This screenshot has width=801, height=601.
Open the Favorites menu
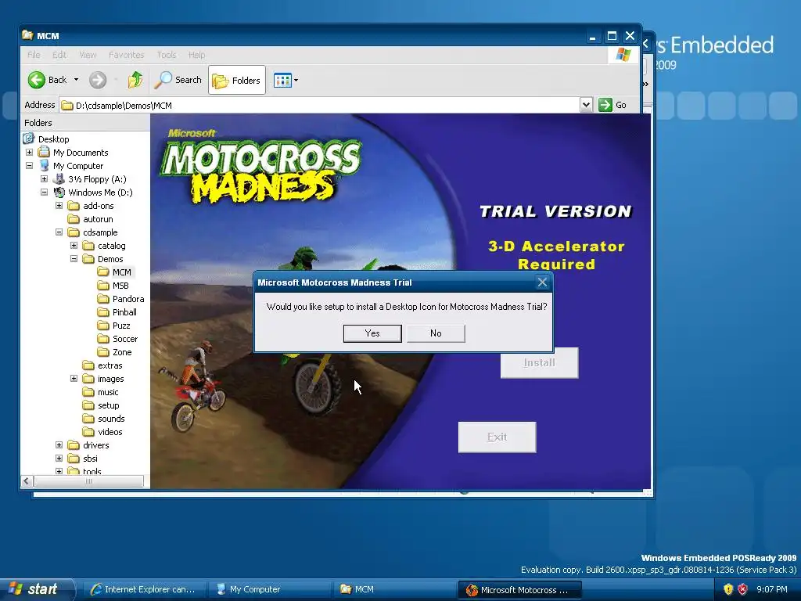(x=126, y=55)
